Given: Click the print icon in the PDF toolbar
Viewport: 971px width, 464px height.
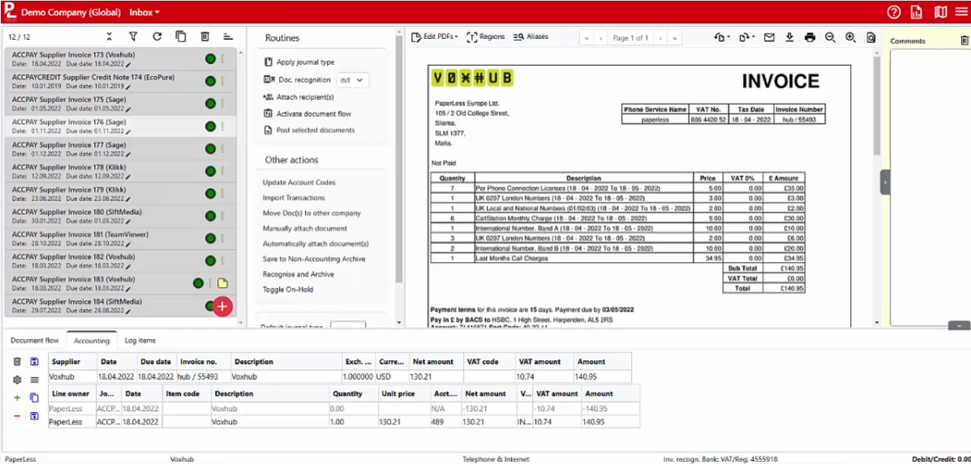Looking at the screenshot, I should pos(810,37).
